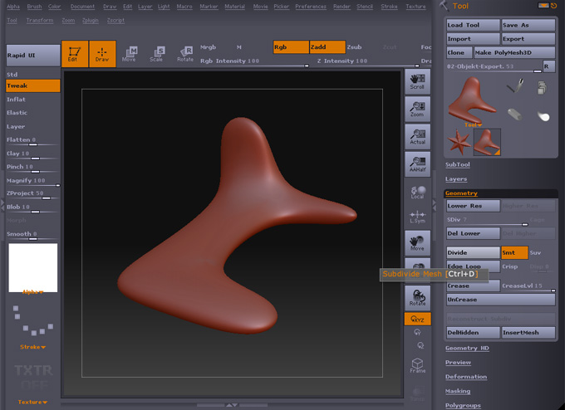The width and height of the screenshot is (565, 410).
Task: Expand the SubTool section
Action: point(458,164)
